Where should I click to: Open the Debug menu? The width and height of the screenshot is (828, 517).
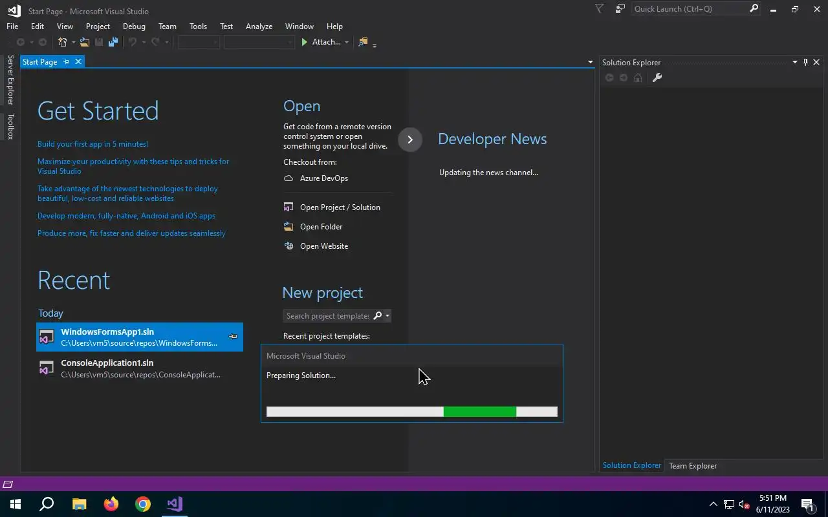pos(134,26)
